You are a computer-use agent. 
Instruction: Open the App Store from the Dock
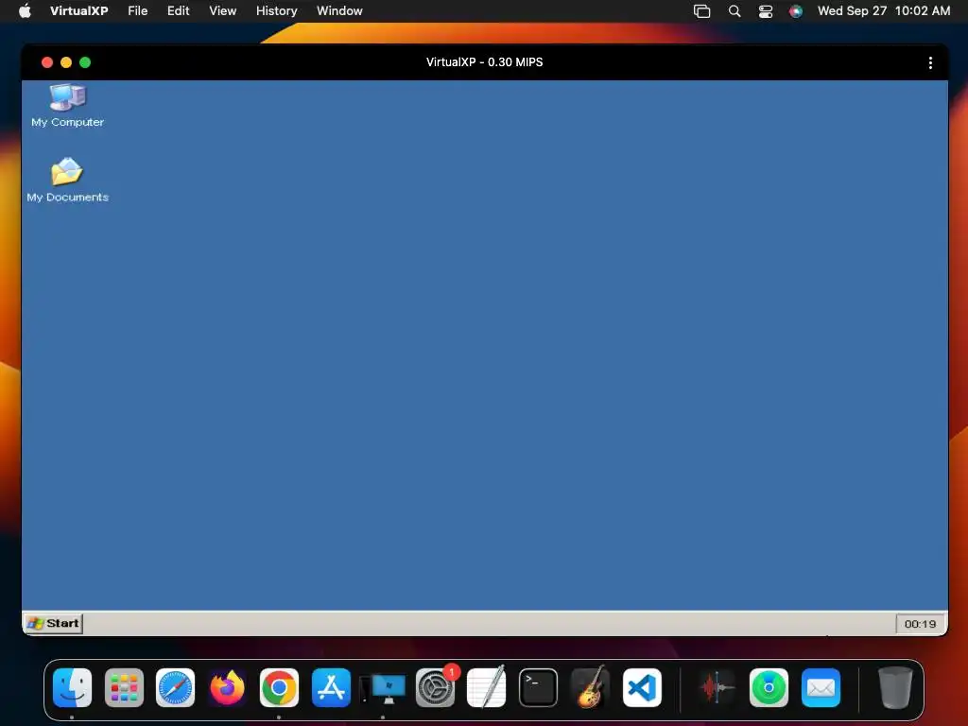point(331,687)
